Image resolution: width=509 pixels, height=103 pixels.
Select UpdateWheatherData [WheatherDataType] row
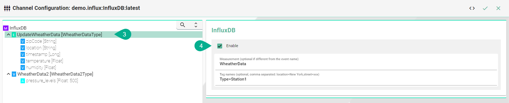104,35
